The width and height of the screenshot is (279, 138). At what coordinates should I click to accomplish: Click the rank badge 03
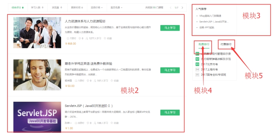coord(197,64)
